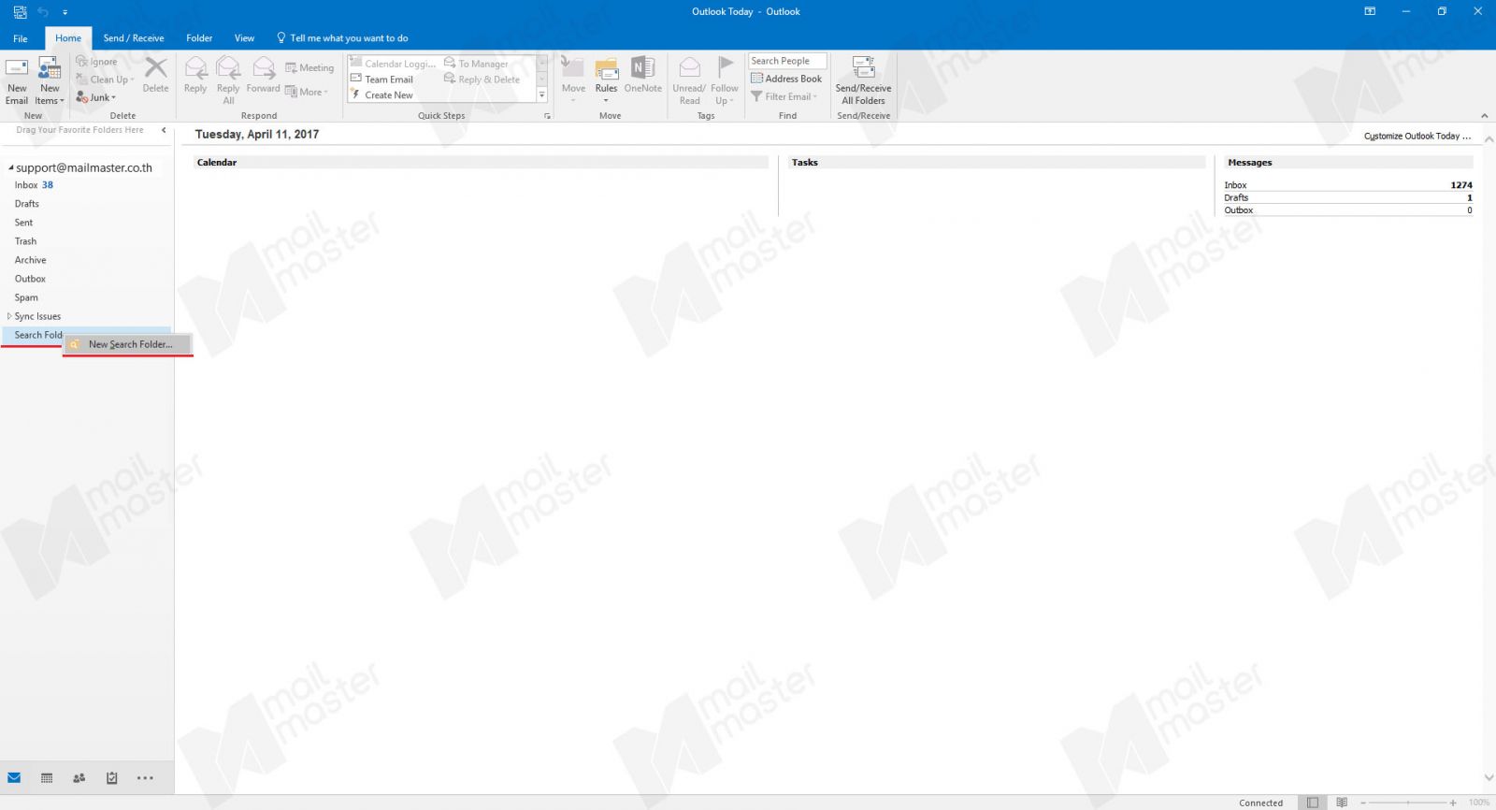Select the Create New quick step
The height and width of the screenshot is (810, 1496).
[x=381, y=95]
